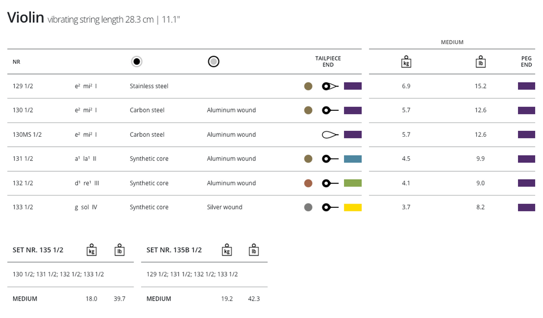Click lb icon beside SET NR. 135 1/2
Viewport: 543px width, 318px height.
(119, 250)
